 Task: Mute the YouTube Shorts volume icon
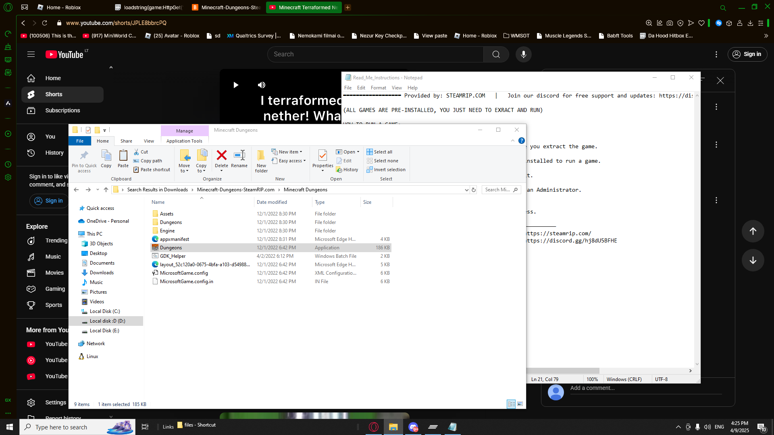(262, 85)
